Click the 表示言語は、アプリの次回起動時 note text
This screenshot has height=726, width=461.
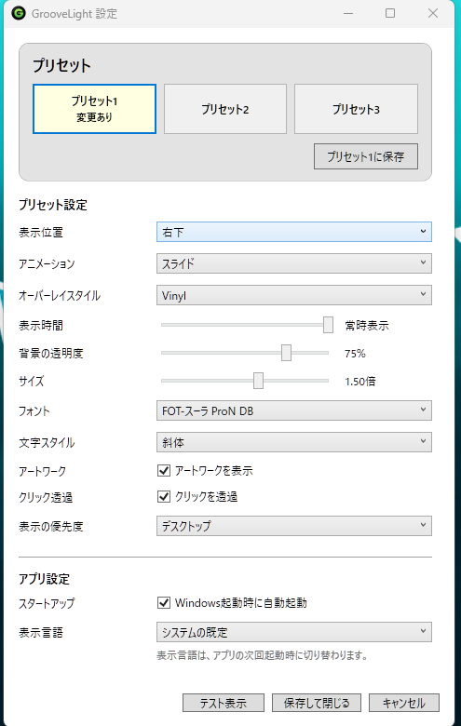263,655
